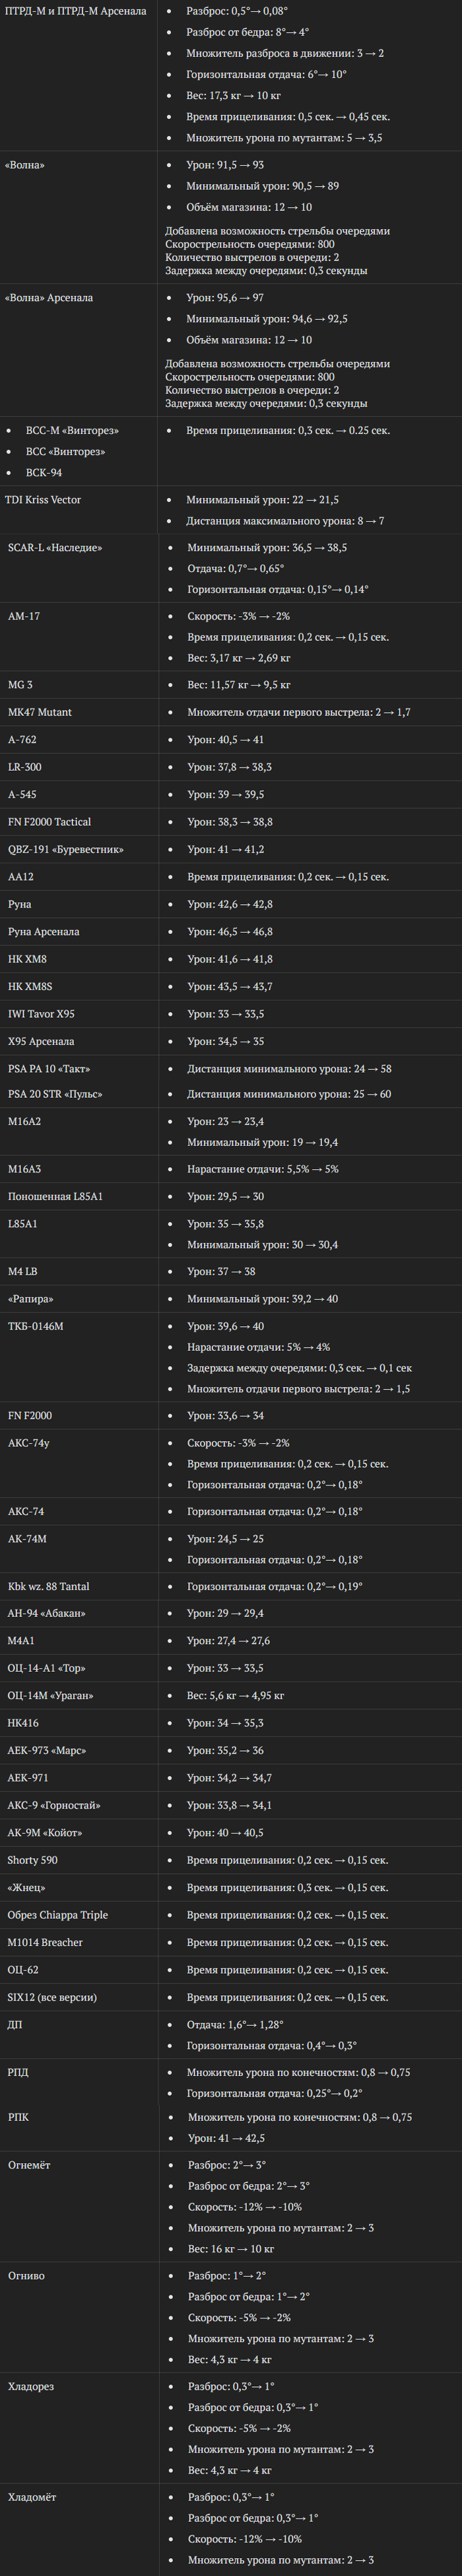Click Kbk wz. 88 Tantal label

click(x=49, y=1586)
